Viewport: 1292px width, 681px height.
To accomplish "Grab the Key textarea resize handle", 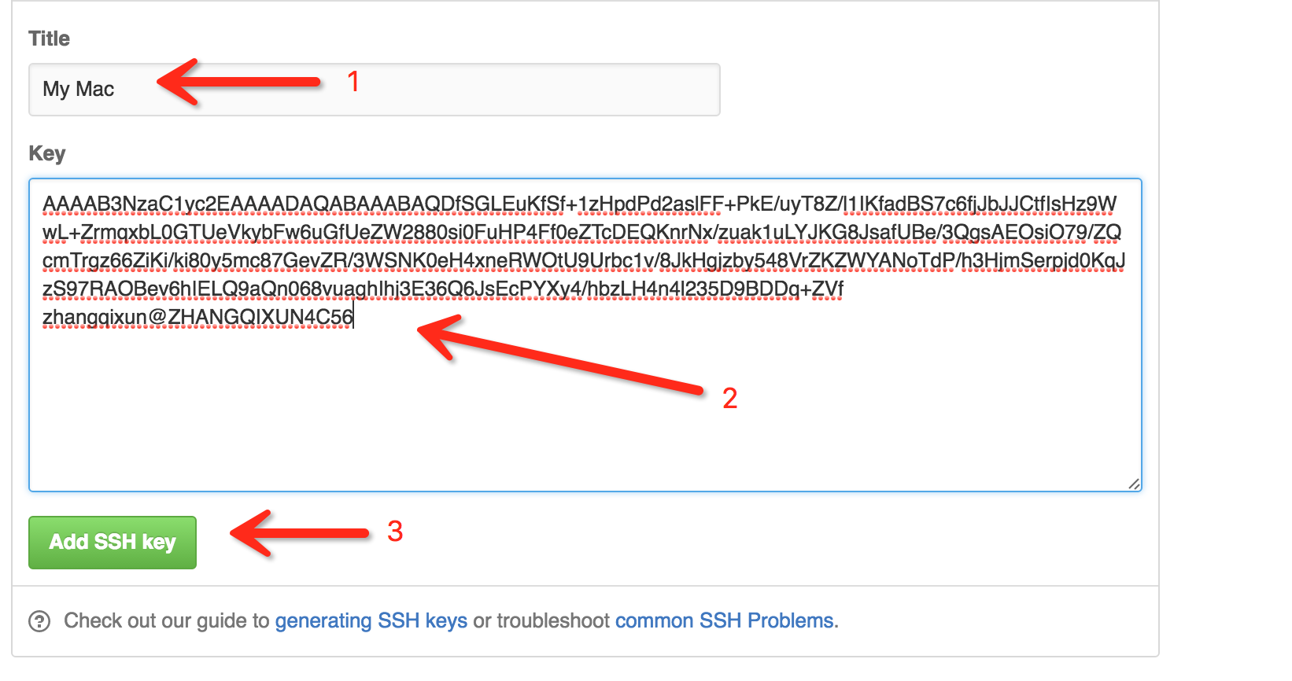I will (x=1134, y=484).
